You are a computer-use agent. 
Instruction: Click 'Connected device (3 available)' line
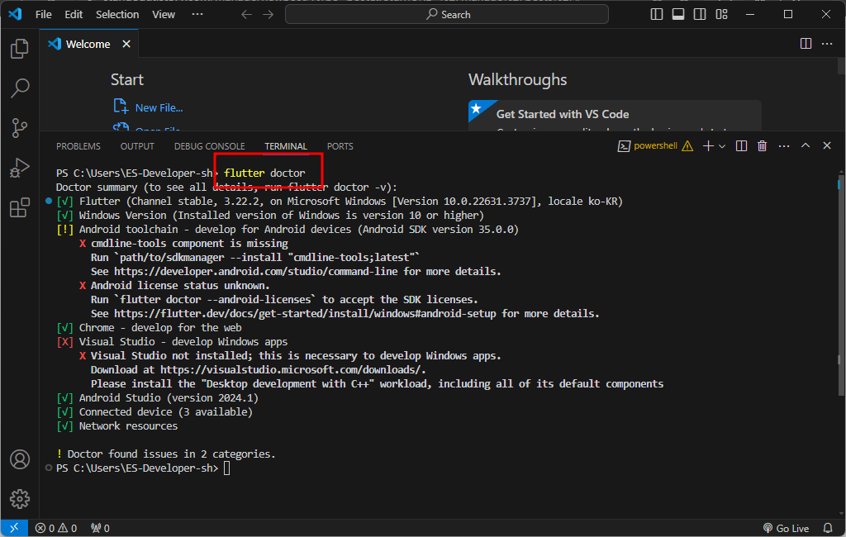point(165,411)
